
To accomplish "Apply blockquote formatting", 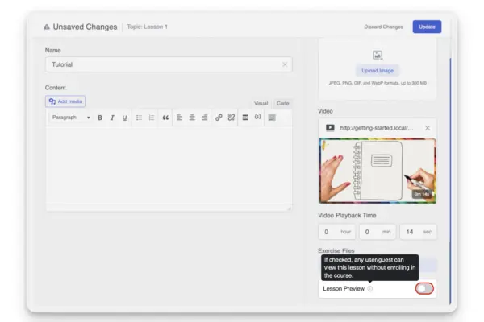I will point(165,118).
